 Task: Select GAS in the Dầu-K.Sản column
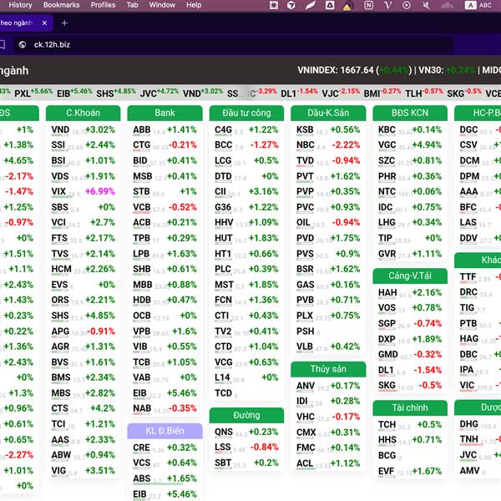328,285
